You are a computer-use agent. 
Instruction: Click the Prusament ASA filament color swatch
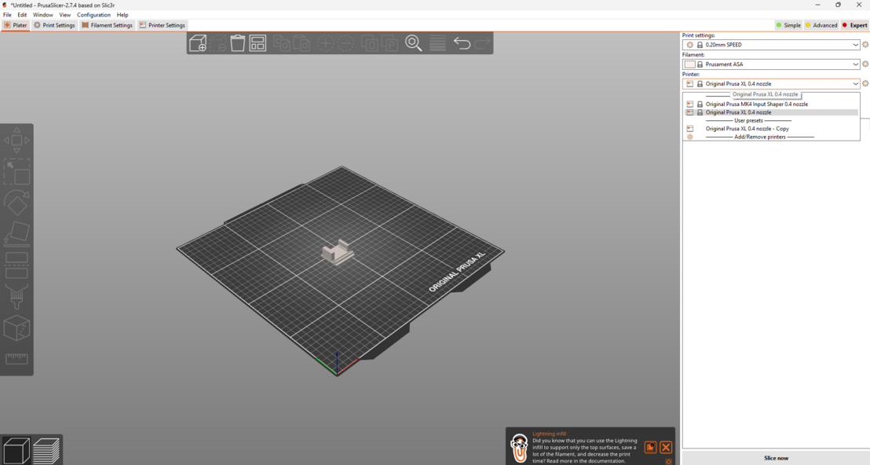tap(689, 64)
